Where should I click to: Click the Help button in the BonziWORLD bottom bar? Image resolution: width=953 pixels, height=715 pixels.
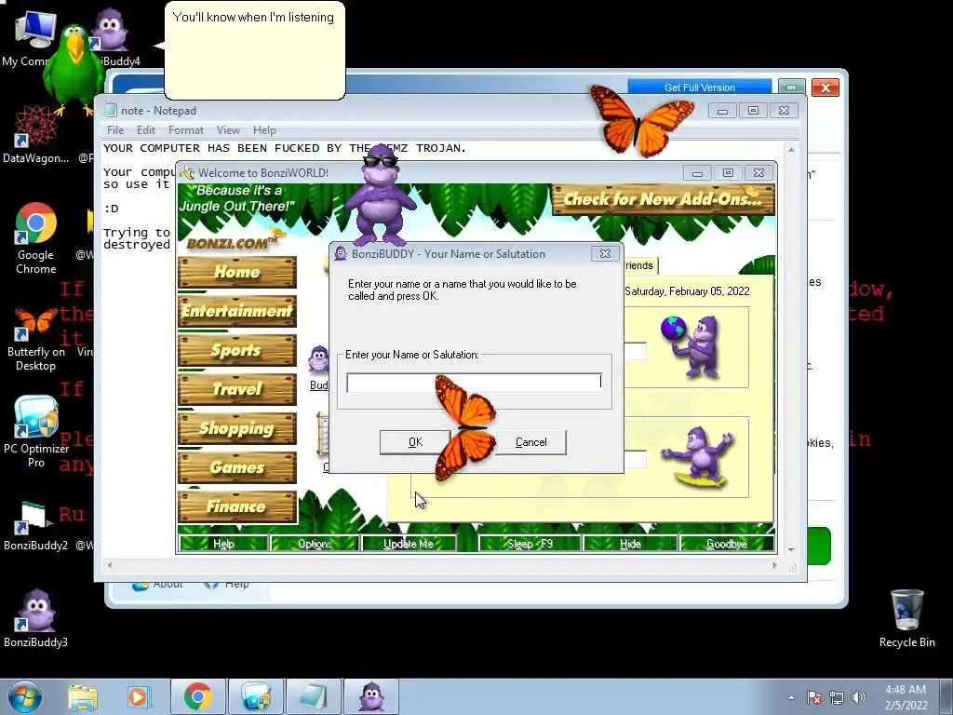tap(223, 544)
